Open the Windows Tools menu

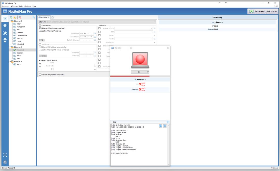click(x=17, y=6)
